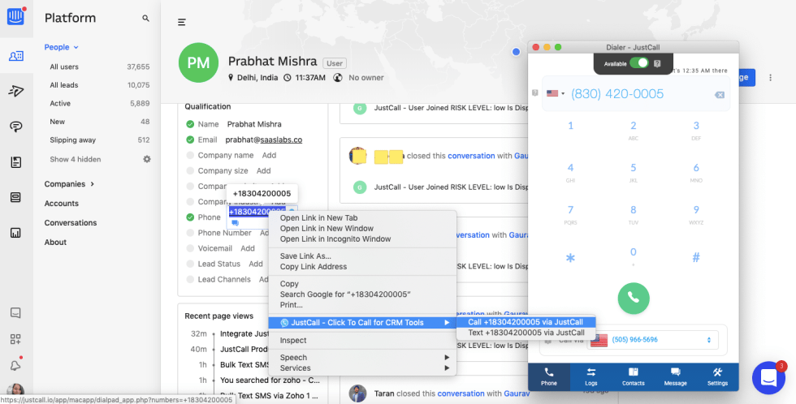Image resolution: width=796 pixels, height=404 pixels.
Task: Dial digit 5 on keypad
Action: [633, 172]
